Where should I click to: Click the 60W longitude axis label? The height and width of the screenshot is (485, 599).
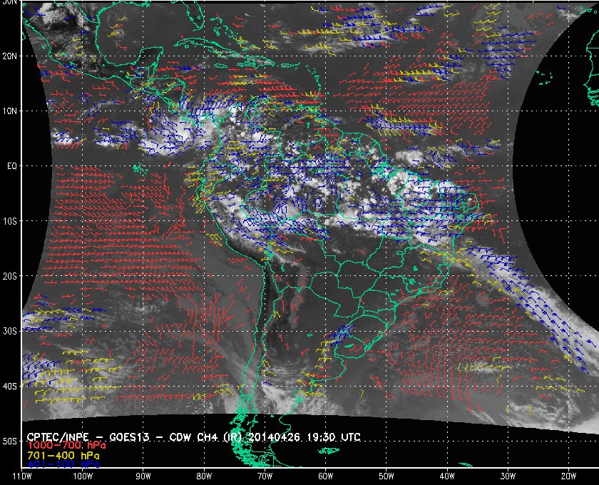(x=325, y=476)
